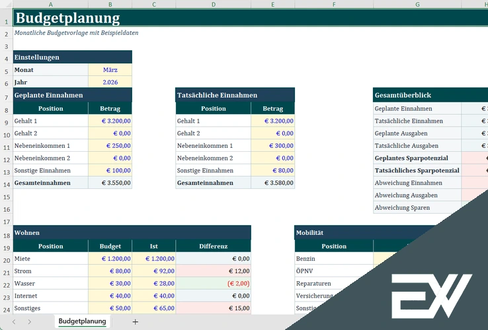The image size is (488, 330).
Task: Click planned Nebeneinkommen 1 amount € 250,00
Action: pyautogui.click(x=110, y=146)
